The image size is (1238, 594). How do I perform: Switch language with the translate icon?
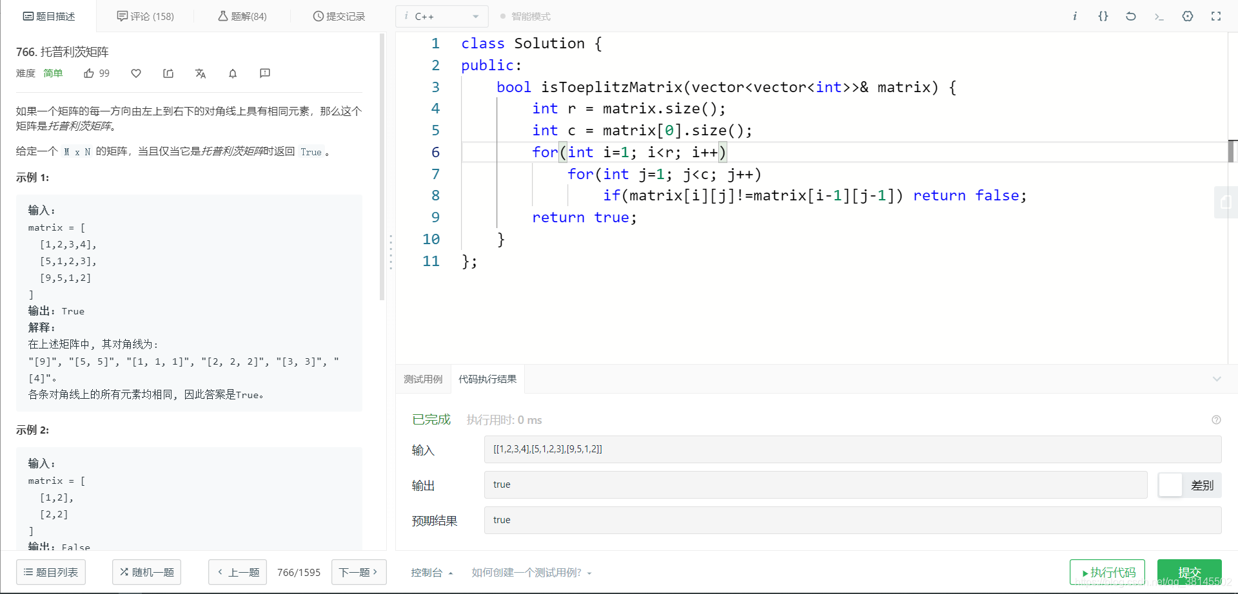tap(201, 73)
